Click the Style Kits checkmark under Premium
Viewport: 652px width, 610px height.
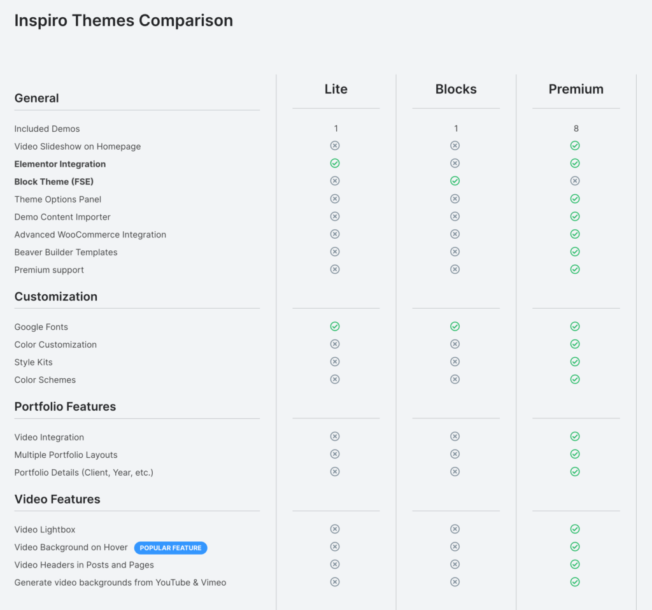(575, 362)
